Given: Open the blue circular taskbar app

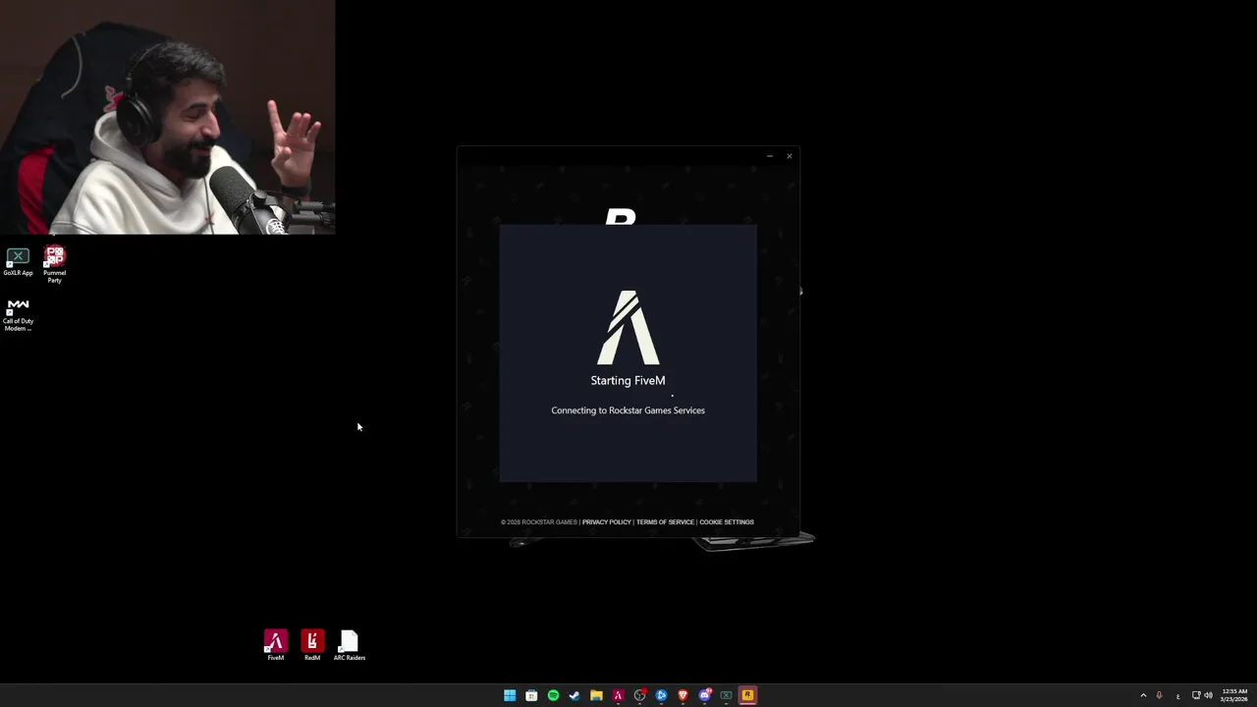Looking at the screenshot, I should click(x=661, y=695).
